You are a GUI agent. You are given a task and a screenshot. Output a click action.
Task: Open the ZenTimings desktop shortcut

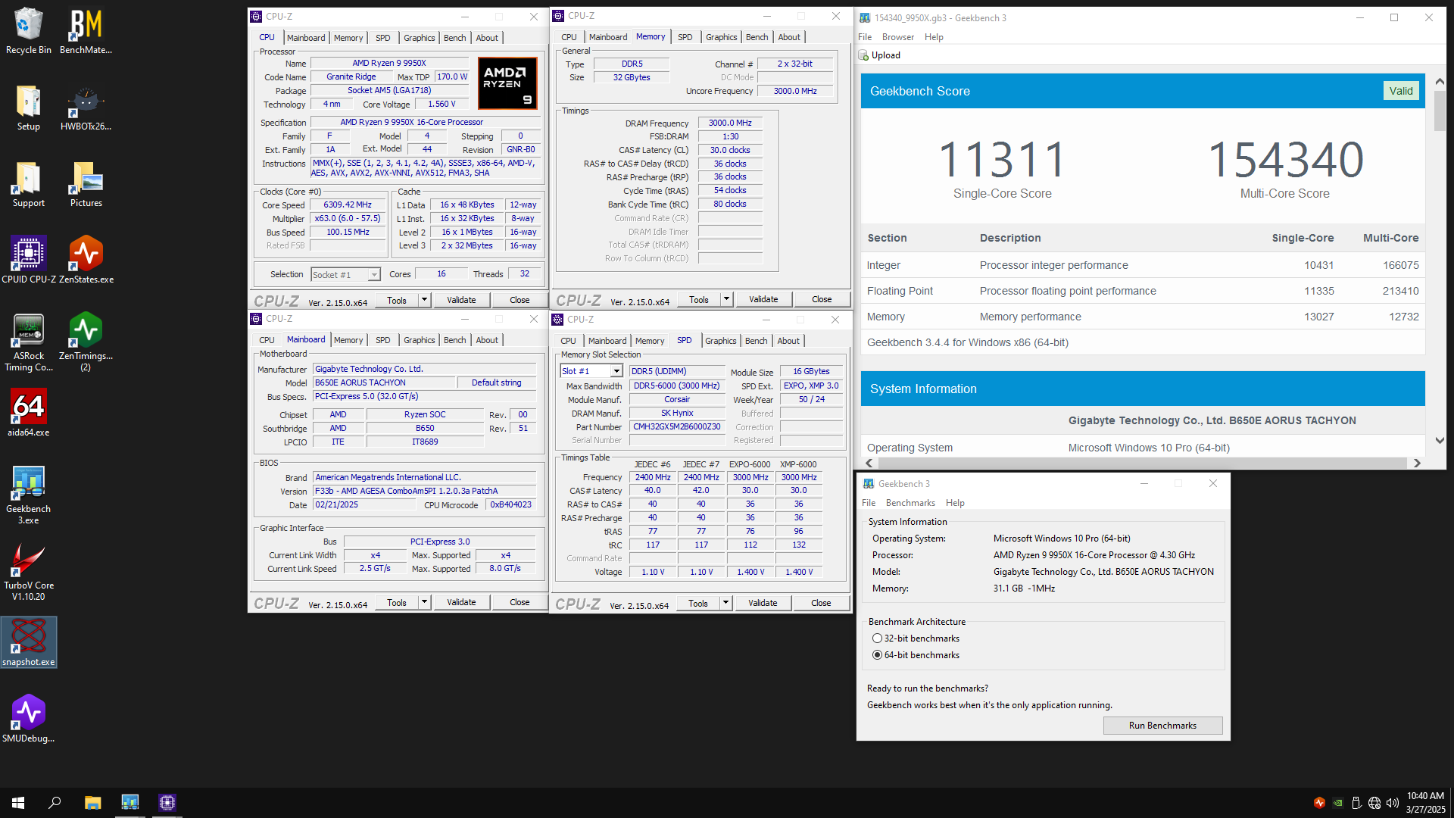[86, 342]
